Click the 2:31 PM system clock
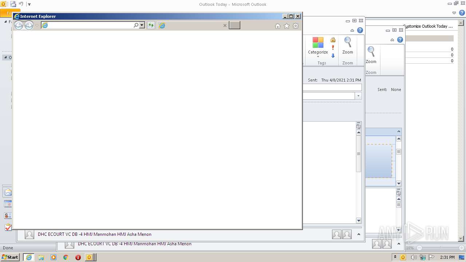Screen dimensions: 466x262 (447, 257)
